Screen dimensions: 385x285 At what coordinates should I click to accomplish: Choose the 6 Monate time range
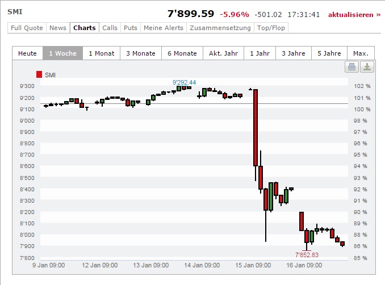(182, 53)
